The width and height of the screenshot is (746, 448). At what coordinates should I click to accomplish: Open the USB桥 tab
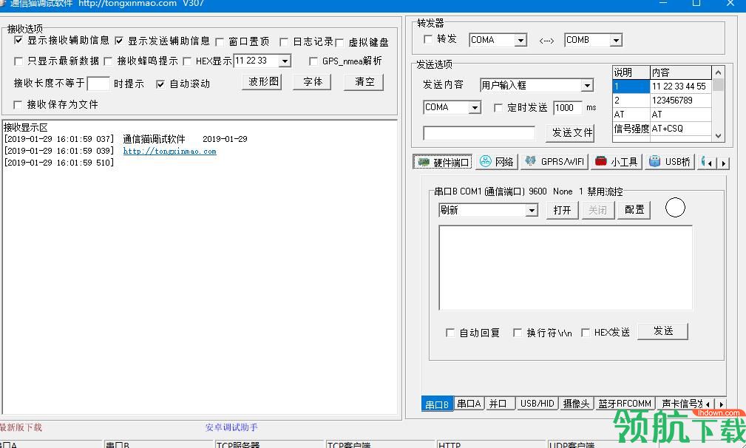coord(670,162)
